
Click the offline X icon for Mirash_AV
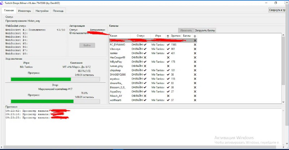coord(145,96)
